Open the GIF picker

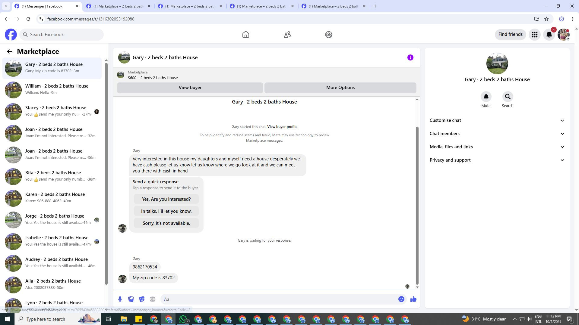coord(153,299)
